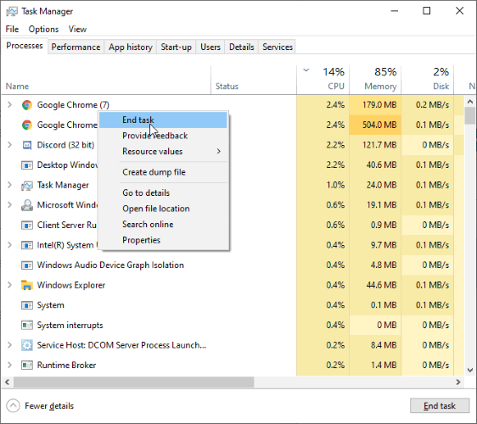The image size is (477, 424).
Task: Click the Service Host gear icon
Action: click(27, 345)
